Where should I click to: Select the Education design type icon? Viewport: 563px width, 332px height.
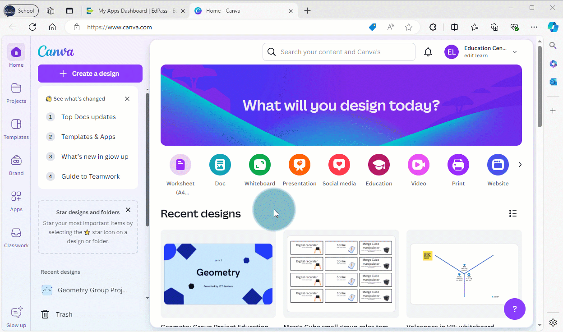379,165
